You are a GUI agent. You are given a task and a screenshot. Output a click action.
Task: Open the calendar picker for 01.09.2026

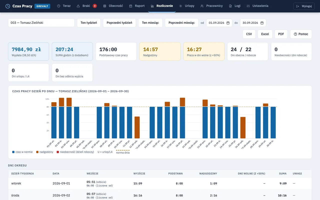(x=228, y=23)
